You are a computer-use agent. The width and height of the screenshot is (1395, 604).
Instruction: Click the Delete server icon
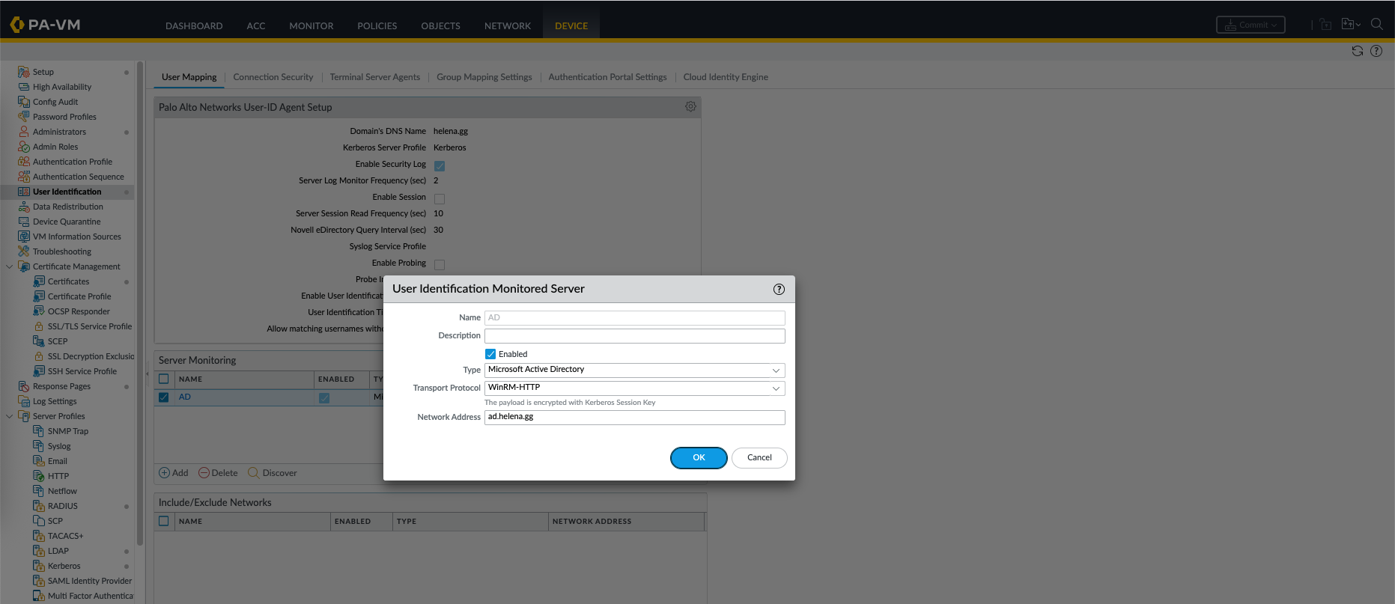[x=204, y=473]
